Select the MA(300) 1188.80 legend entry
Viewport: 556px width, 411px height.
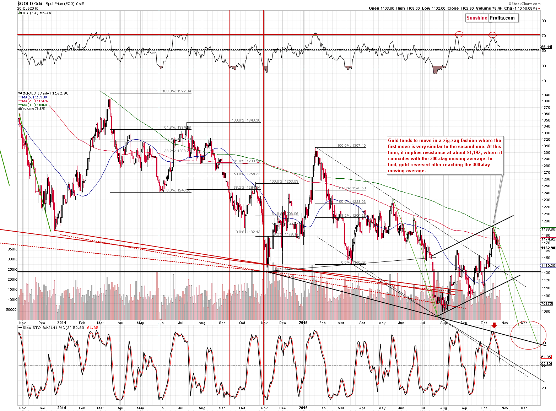[x=33, y=105]
